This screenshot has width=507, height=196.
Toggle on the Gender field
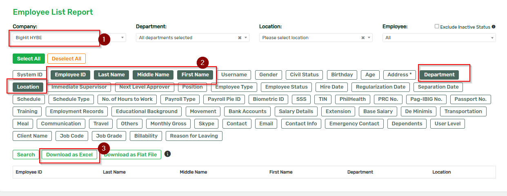[268, 75]
